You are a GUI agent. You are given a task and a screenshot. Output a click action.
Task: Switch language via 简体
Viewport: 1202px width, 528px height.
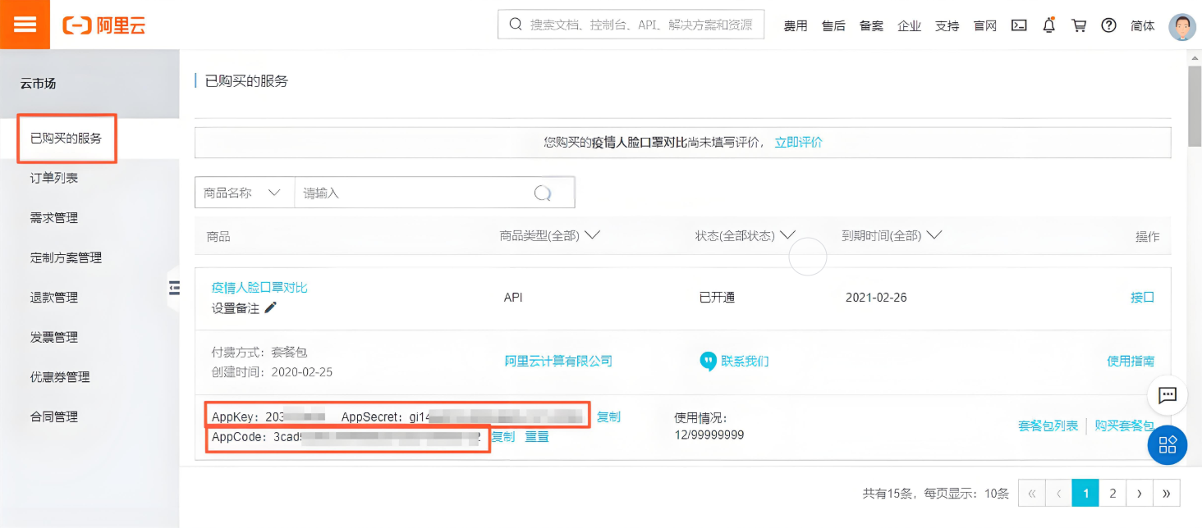[1142, 25]
